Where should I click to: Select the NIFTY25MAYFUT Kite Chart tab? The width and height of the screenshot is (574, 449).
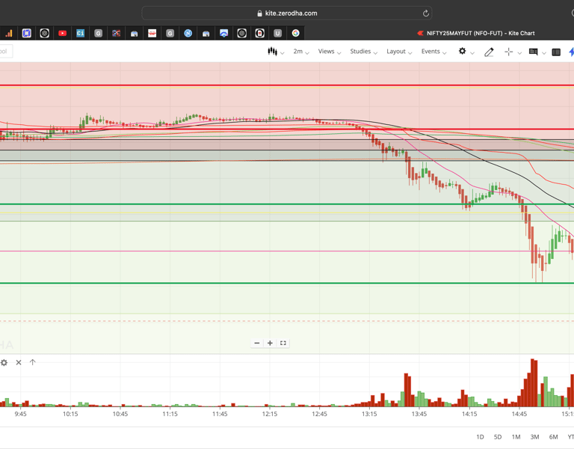click(476, 34)
